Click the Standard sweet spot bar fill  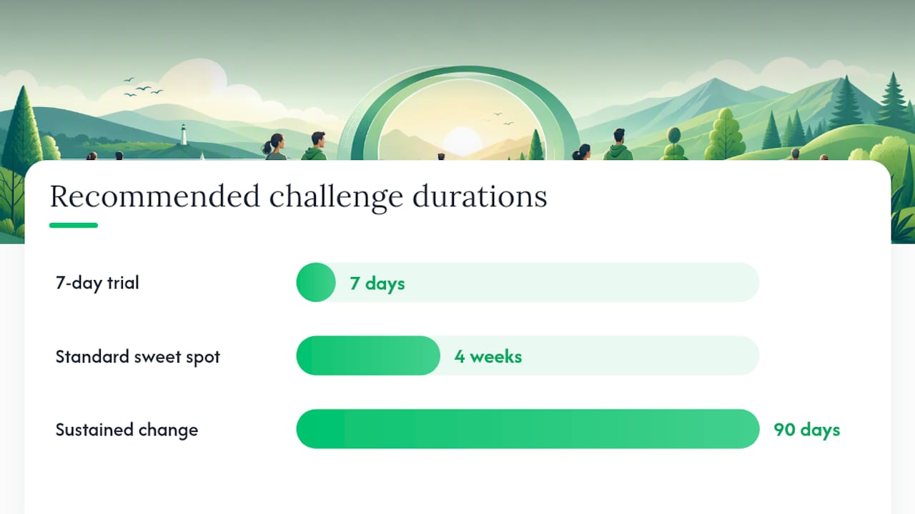pos(368,356)
